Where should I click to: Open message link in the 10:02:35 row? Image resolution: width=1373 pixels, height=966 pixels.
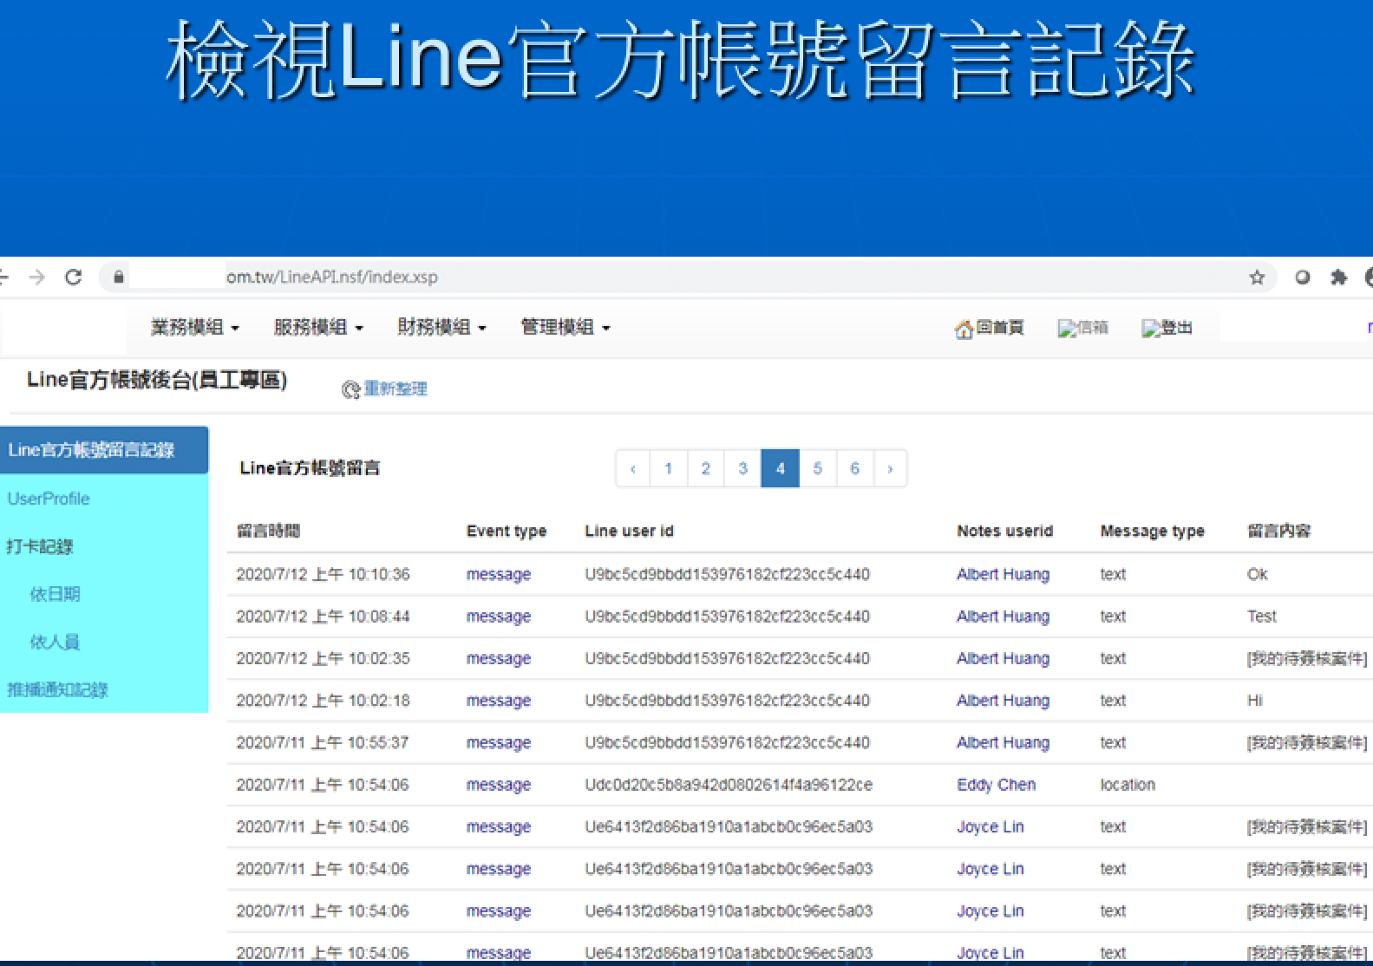point(499,659)
